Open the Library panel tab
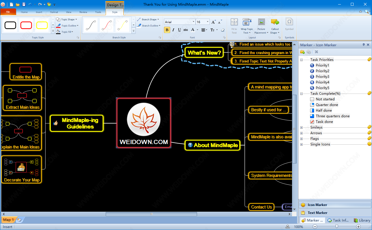Image resolution: width=372 pixels, height=230 pixels. 362,220
